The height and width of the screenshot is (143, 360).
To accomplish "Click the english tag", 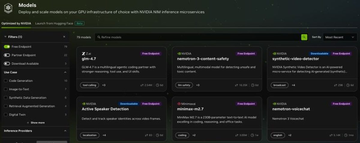I will pyautogui.click(x=278, y=135).
